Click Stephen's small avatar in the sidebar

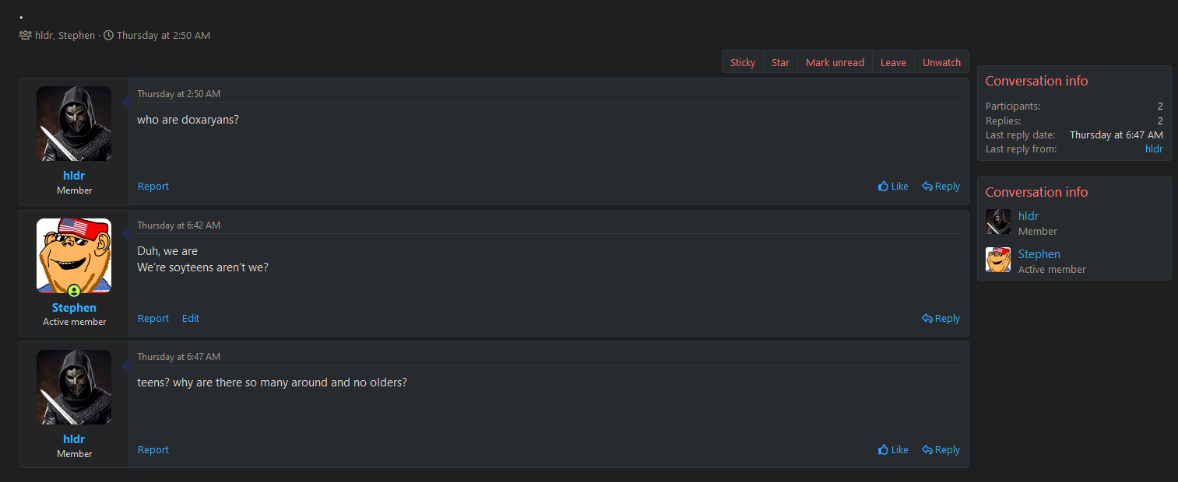click(x=998, y=260)
